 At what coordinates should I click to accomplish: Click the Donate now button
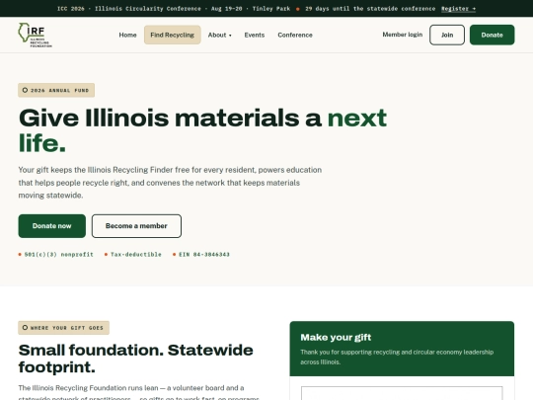pos(52,226)
